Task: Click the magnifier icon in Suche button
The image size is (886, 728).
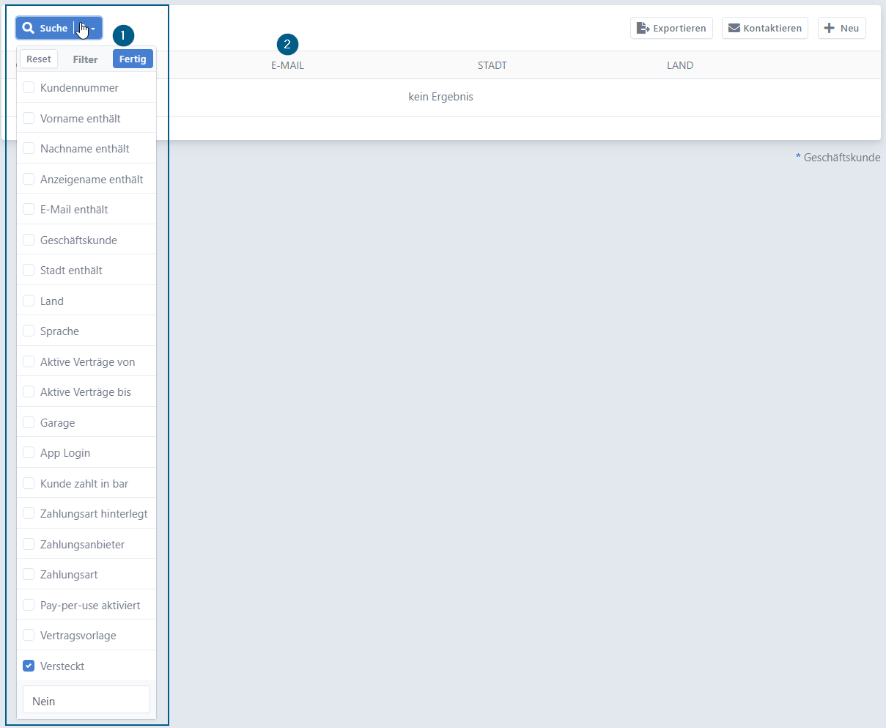Action: pos(29,28)
